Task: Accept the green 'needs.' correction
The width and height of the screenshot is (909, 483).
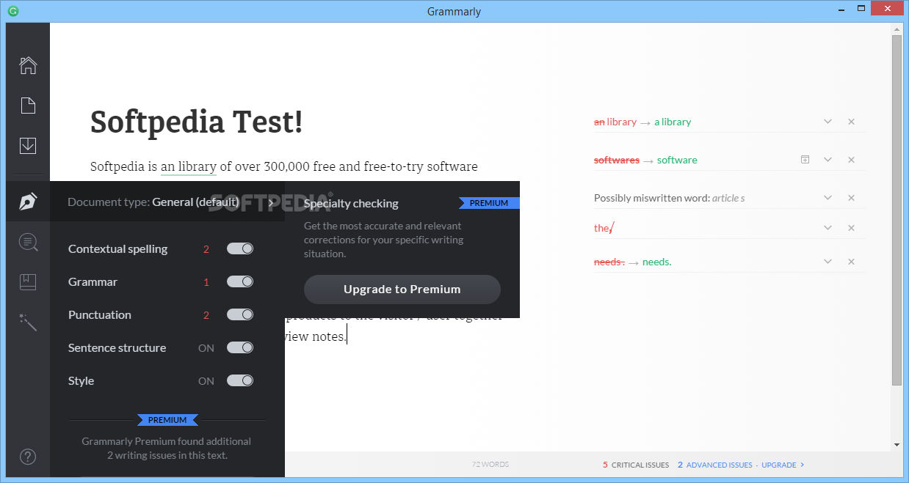Action: [657, 262]
